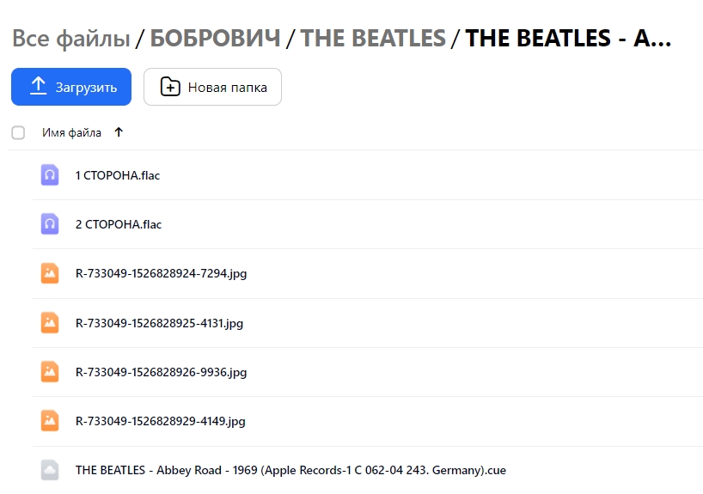This screenshot has width=703, height=494.
Task: Open file 2 СТОРОНА.flac
Action: (x=119, y=224)
